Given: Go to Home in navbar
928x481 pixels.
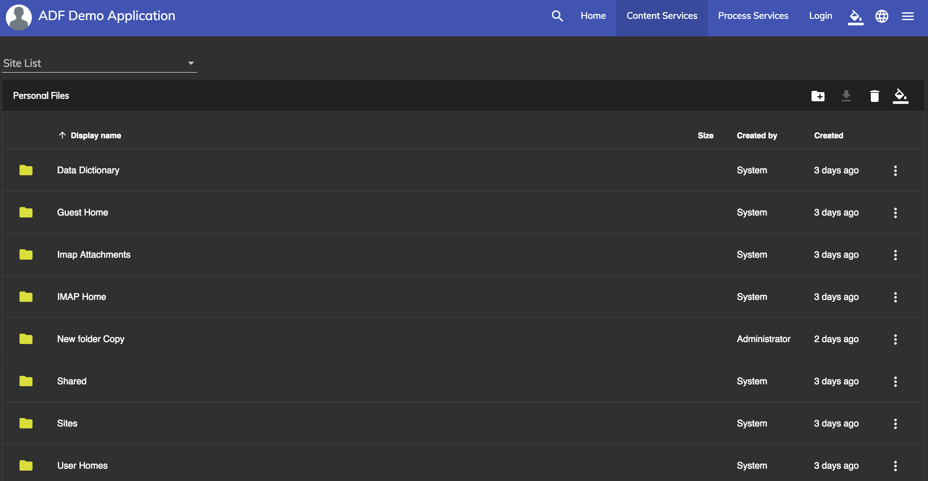Looking at the screenshot, I should [593, 16].
